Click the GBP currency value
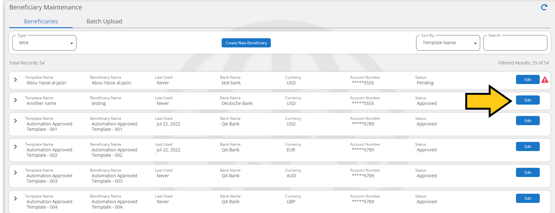The height and width of the screenshot is (213, 555). [291, 202]
